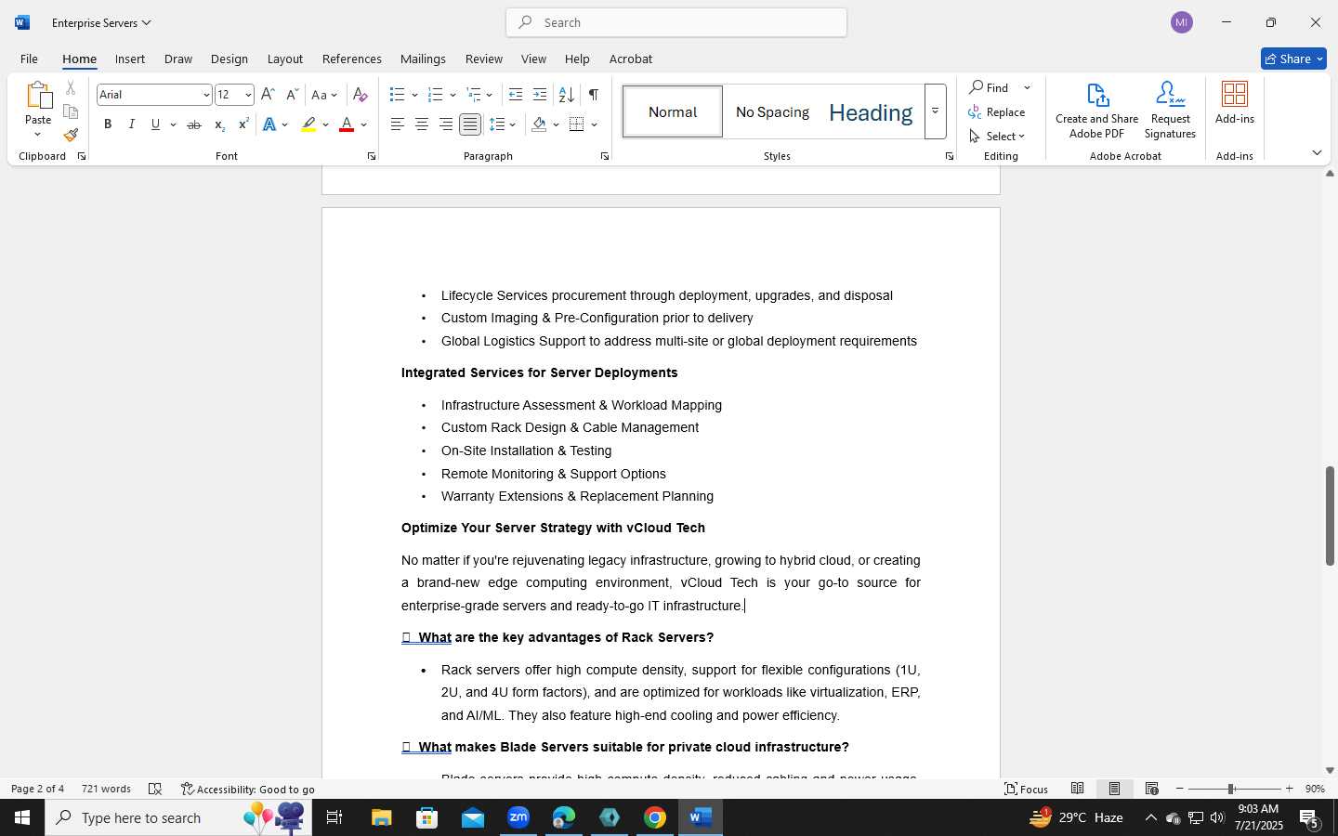This screenshot has width=1338, height=836.
Task: Click the Find button
Action: [990, 88]
